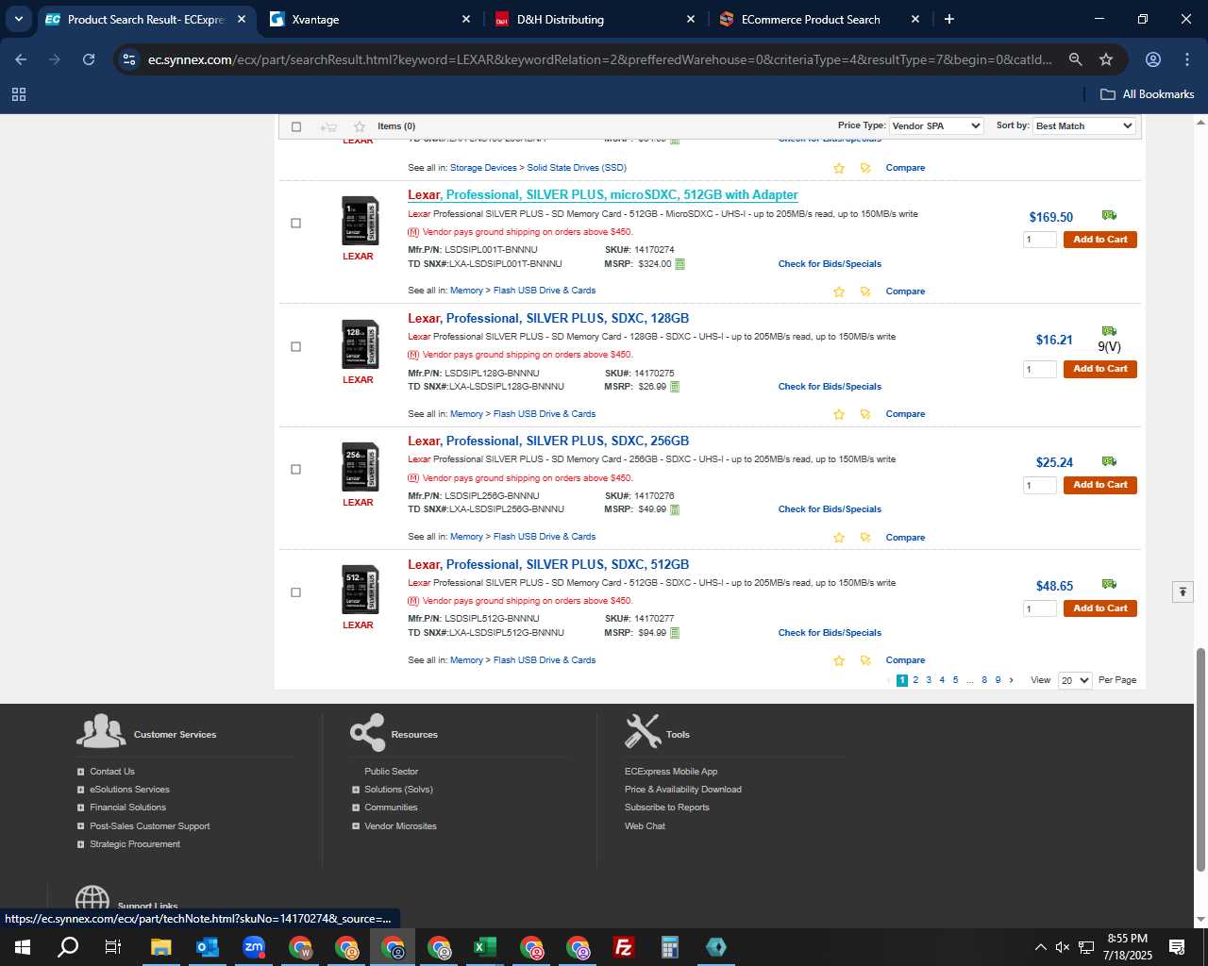Go to page 9 of results
1208x966 pixels.
click(x=998, y=680)
